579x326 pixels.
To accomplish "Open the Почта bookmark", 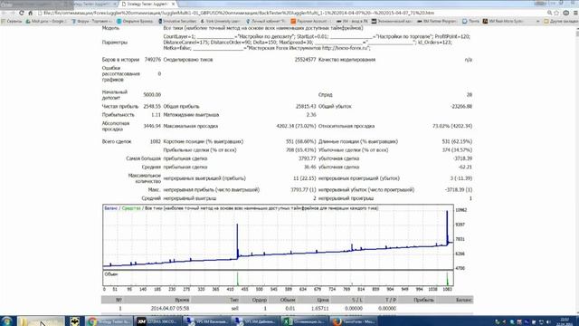I will click(x=470, y=22).
